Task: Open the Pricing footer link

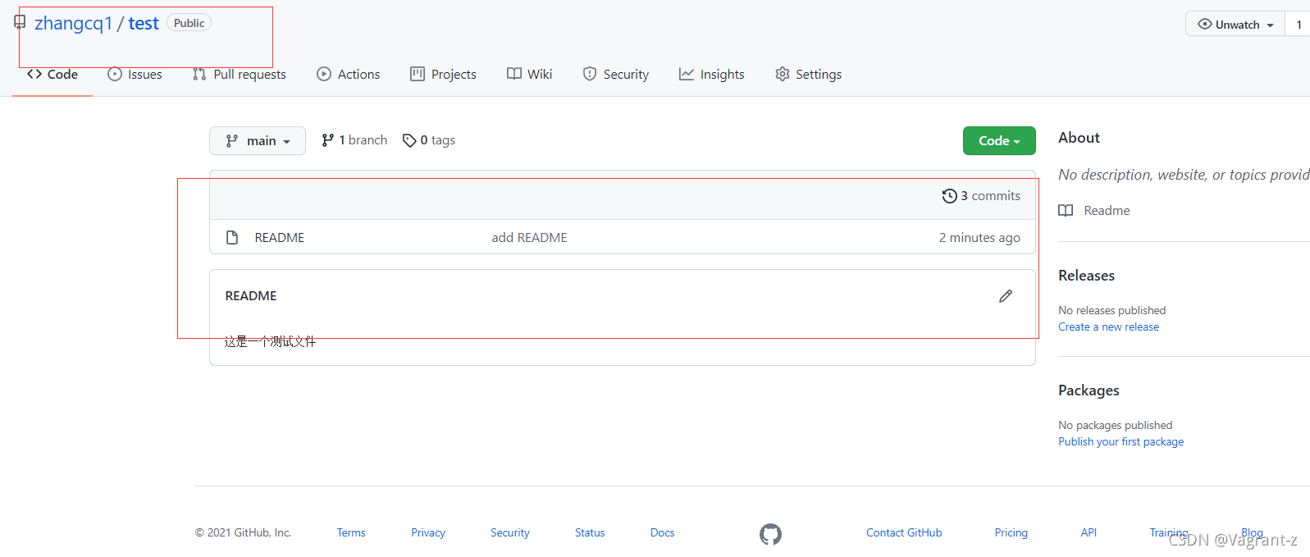Action: pos(1011,532)
